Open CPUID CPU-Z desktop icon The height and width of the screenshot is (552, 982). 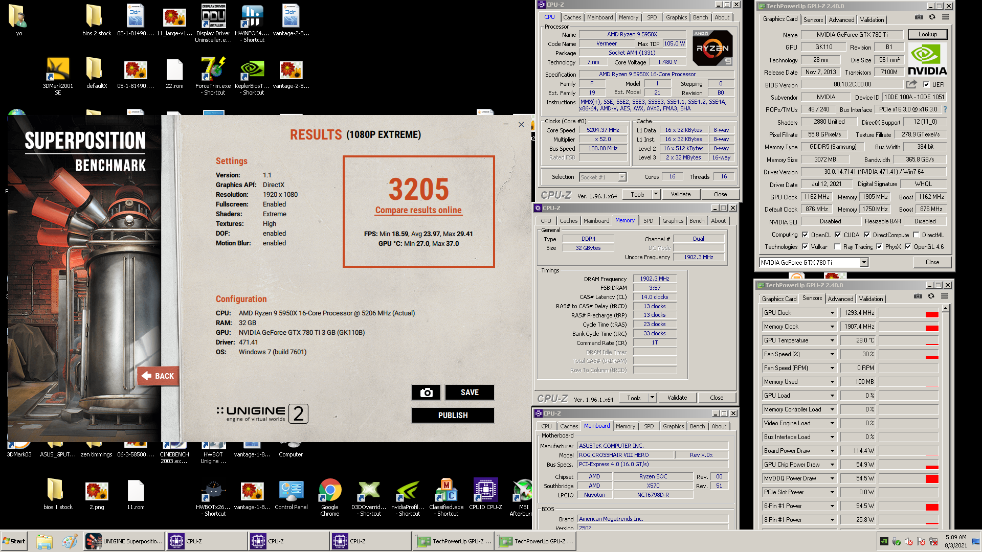point(485,494)
